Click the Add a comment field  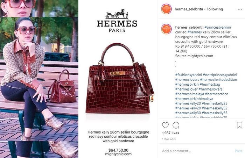click(x=197, y=151)
